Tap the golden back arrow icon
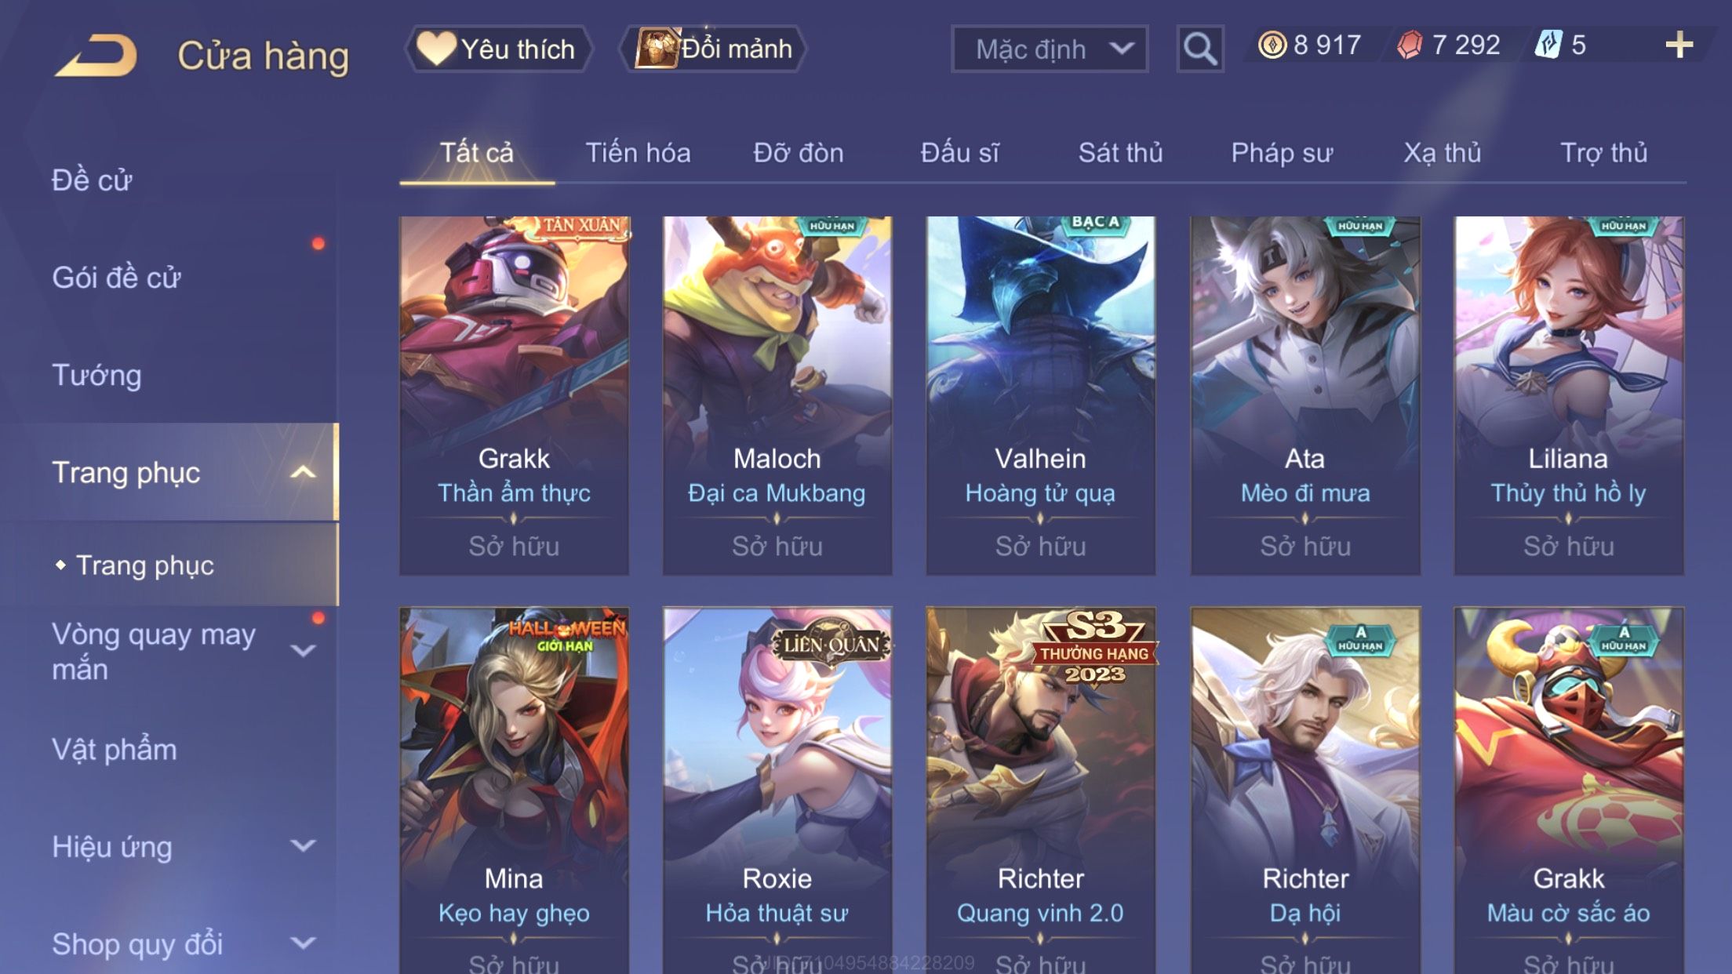1732x974 pixels. coord(96,55)
